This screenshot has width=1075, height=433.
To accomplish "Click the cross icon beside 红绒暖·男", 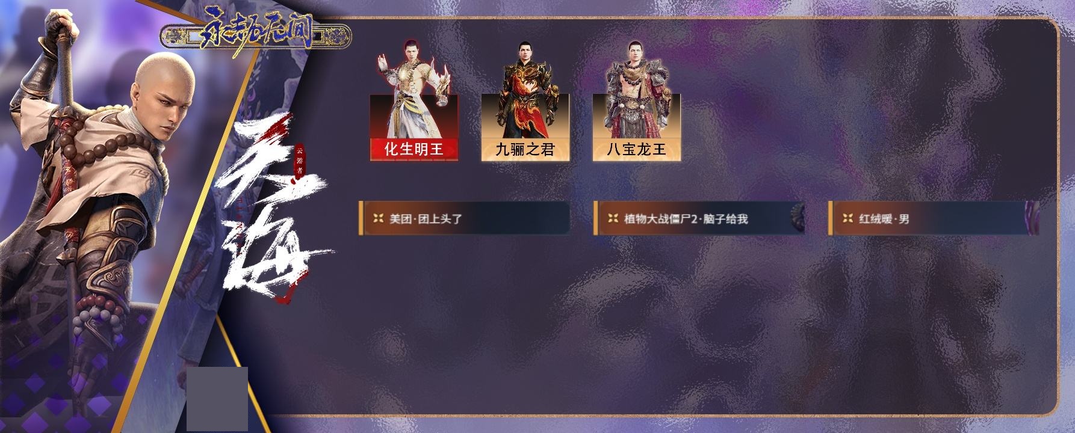I will (847, 218).
